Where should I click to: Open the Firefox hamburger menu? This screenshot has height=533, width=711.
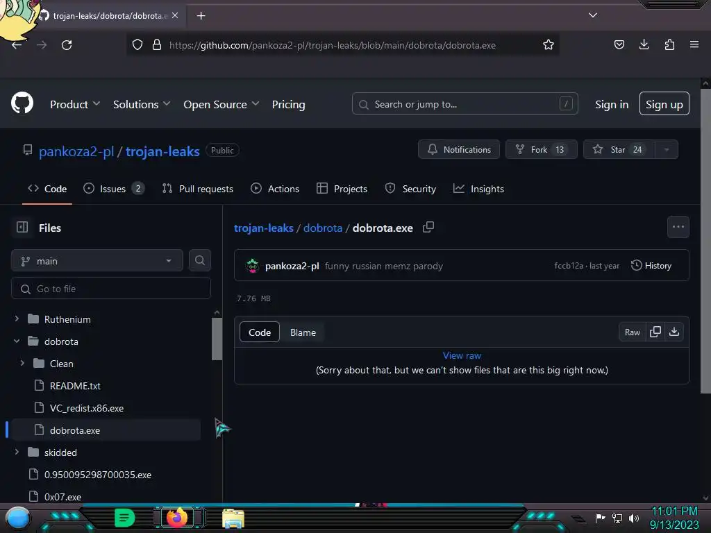[x=694, y=44]
